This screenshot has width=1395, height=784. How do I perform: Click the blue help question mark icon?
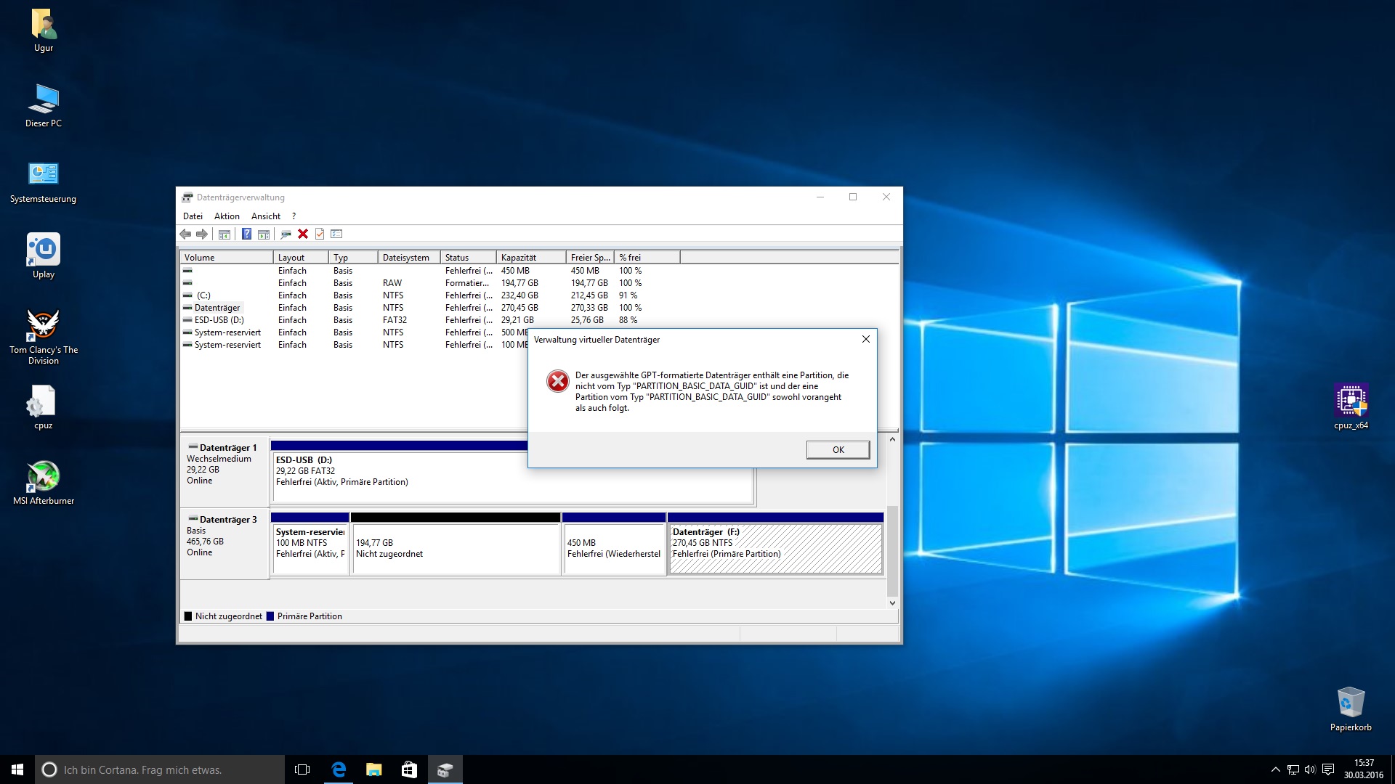click(x=246, y=234)
